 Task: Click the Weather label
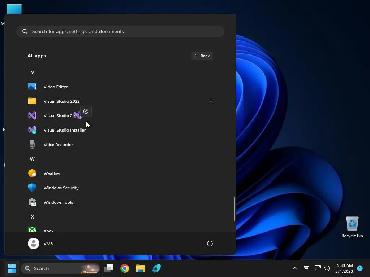(52, 173)
